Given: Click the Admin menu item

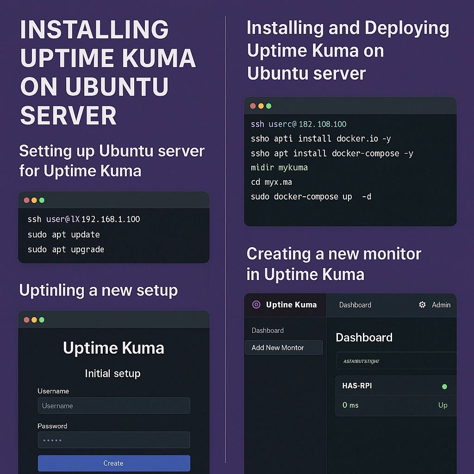Looking at the screenshot, I should [x=441, y=305].
